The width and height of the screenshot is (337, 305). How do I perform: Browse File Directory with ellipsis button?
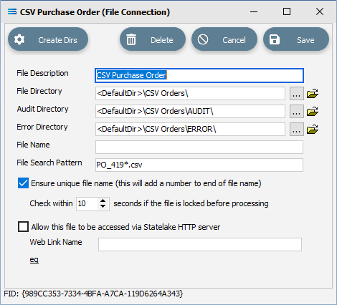297,93
